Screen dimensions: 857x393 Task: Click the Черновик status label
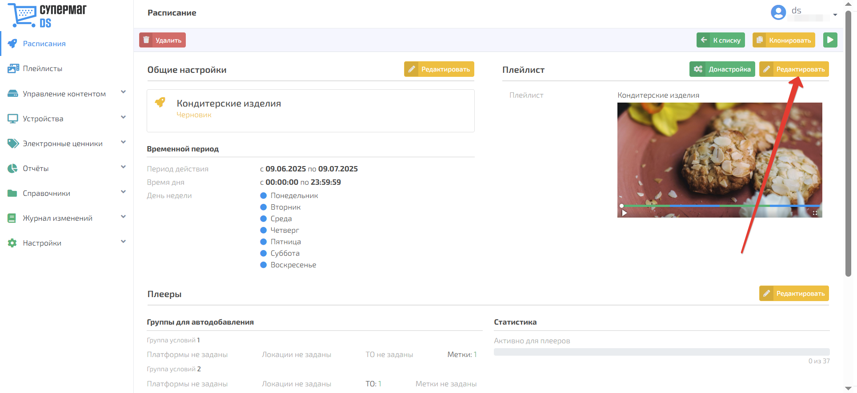pos(194,115)
